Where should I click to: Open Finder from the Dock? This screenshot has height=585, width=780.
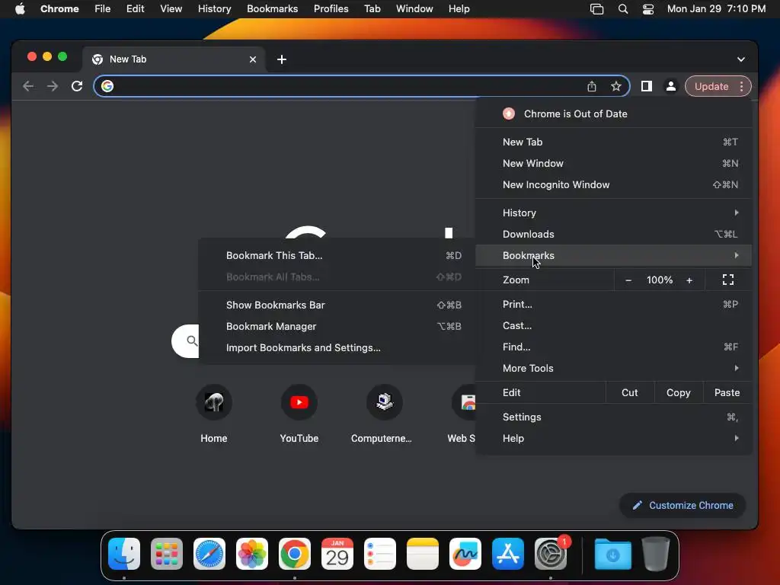pos(124,554)
